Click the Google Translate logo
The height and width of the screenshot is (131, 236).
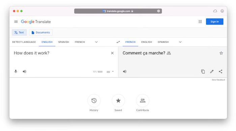point(36,22)
